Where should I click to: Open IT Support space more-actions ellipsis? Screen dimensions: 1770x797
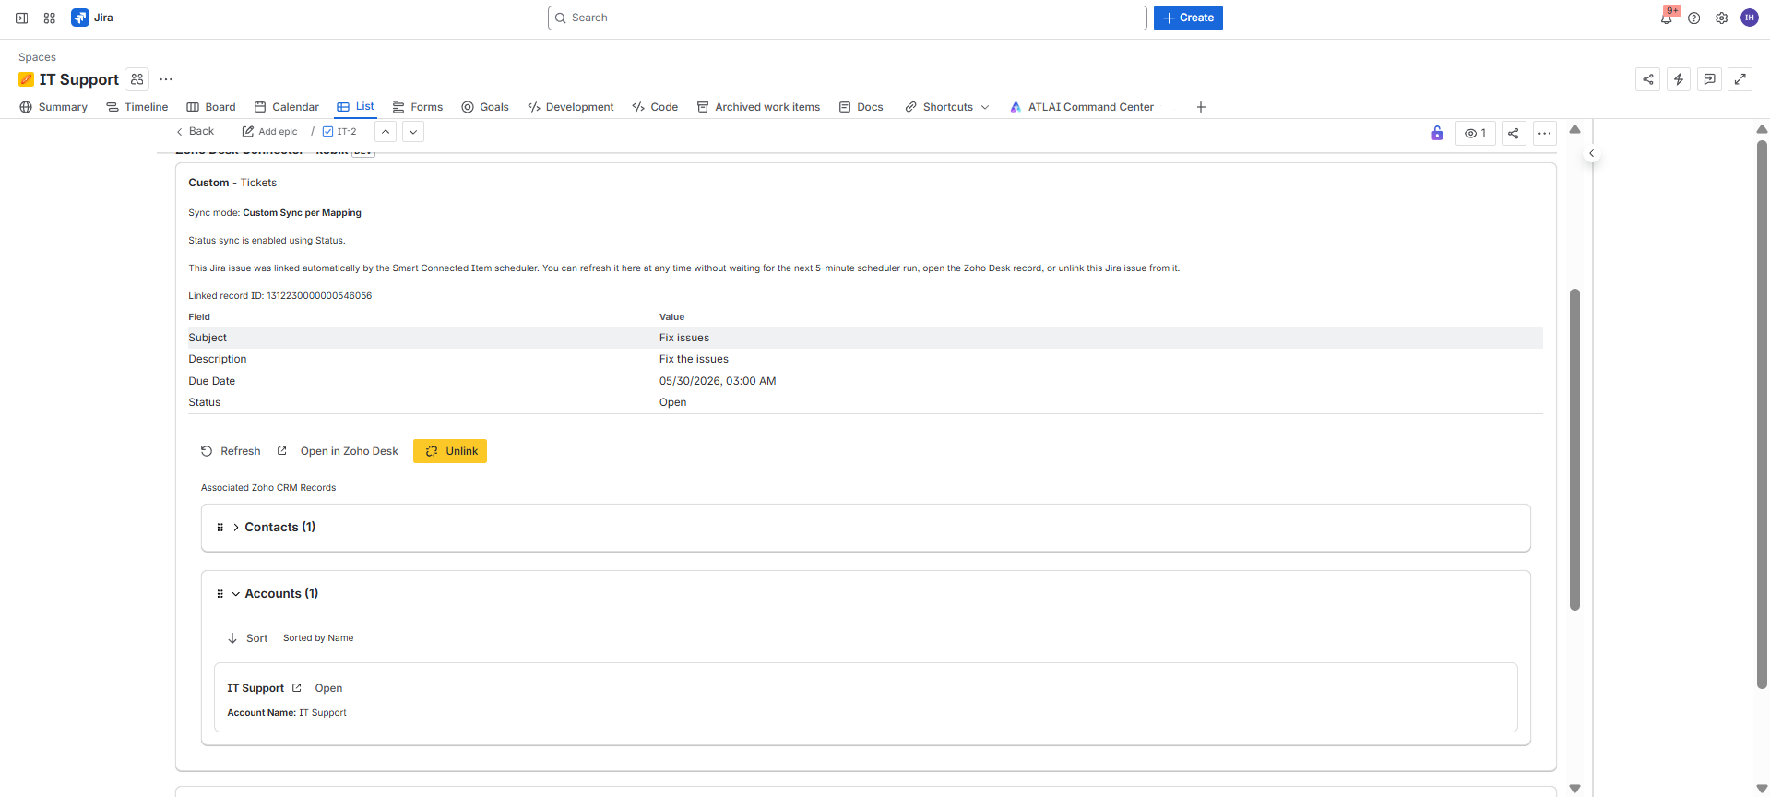coord(166,79)
